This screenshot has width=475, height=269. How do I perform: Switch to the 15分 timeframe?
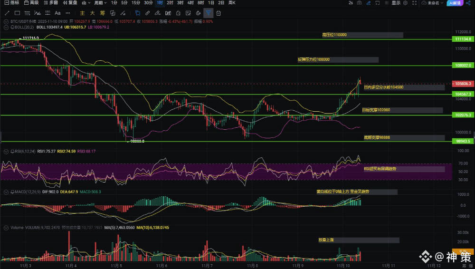coord(135,3)
